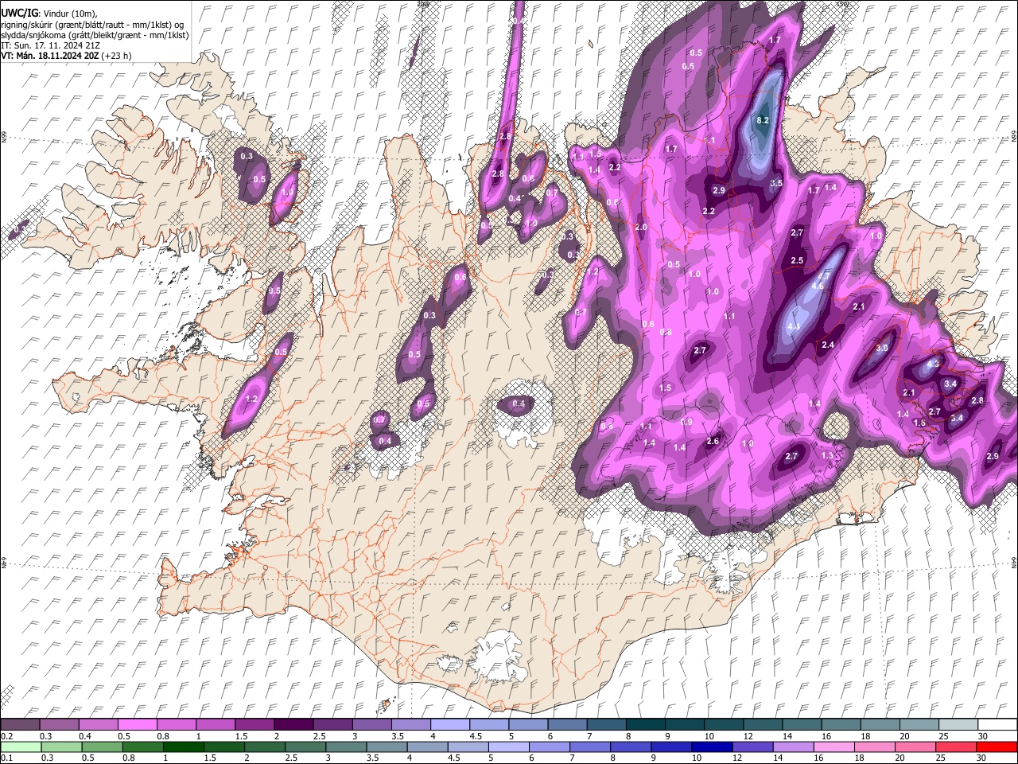Pick the deep blue rain swatch between 10 and 12
The height and width of the screenshot is (764, 1018).
coord(712,746)
